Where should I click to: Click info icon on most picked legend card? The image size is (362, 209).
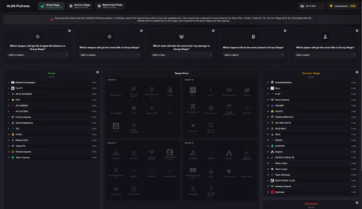[x=285, y=31]
